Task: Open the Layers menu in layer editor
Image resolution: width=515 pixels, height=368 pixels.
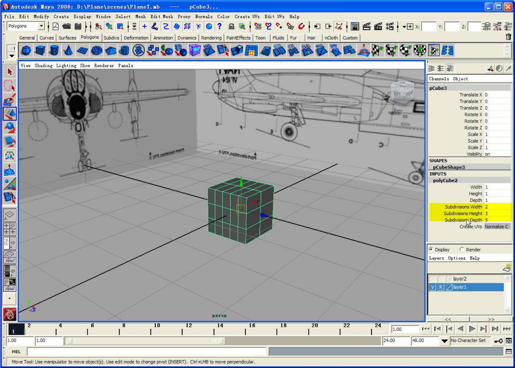Action: (x=436, y=258)
